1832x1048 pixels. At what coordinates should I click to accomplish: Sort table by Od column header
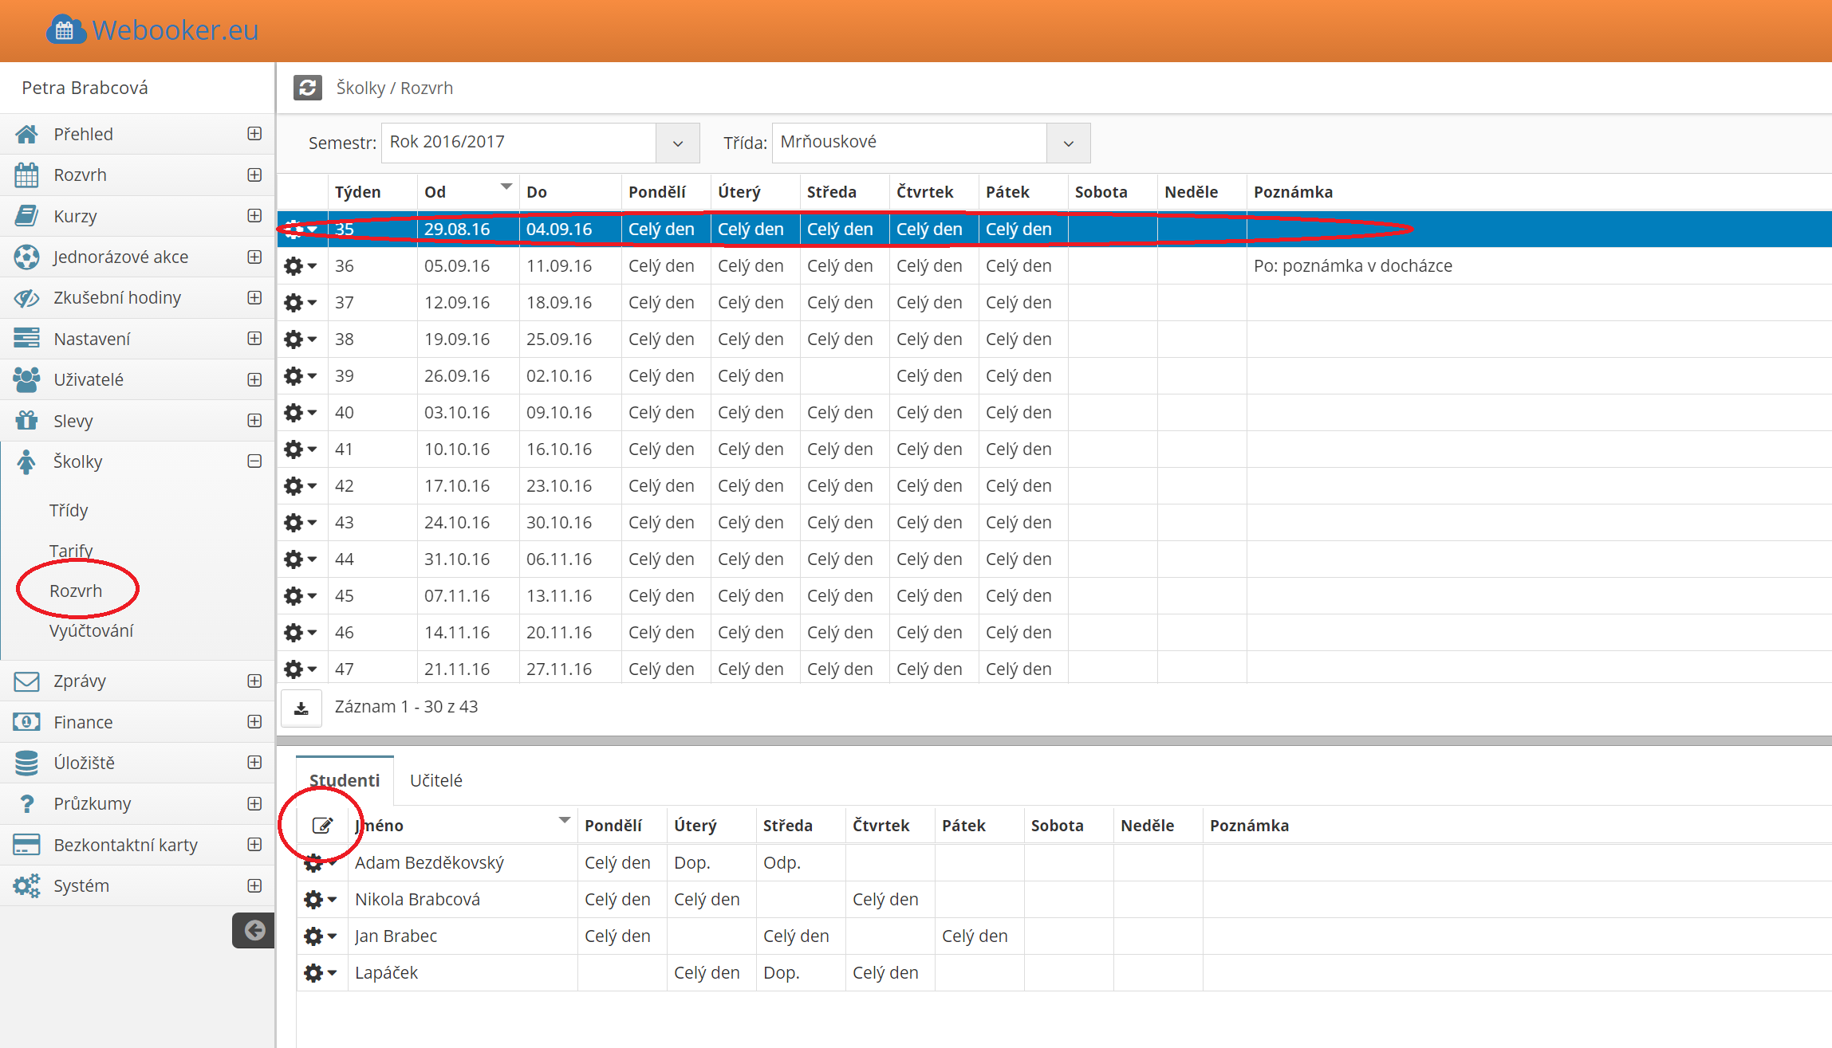click(x=435, y=192)
